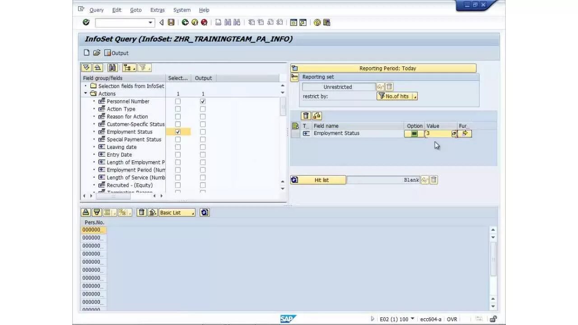
Task: Click the Customize local layout icon
Action: tap(327, 22)
